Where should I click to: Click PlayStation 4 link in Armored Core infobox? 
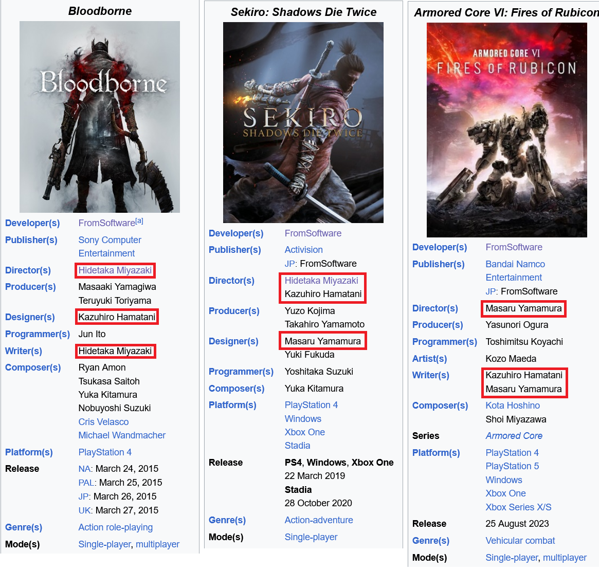point(512,453)
